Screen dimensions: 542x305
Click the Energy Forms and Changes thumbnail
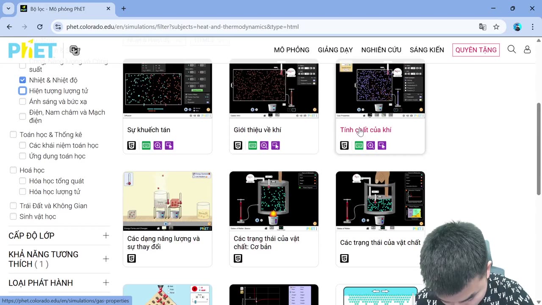[168, 201]
